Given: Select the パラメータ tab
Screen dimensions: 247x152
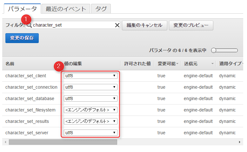Looking at the screenshot, I should pos(22,9).
